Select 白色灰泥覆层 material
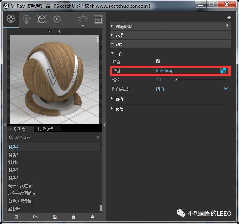Image resolution: width=239 pixels, height=224 pixels. click(x=54, y=201)
